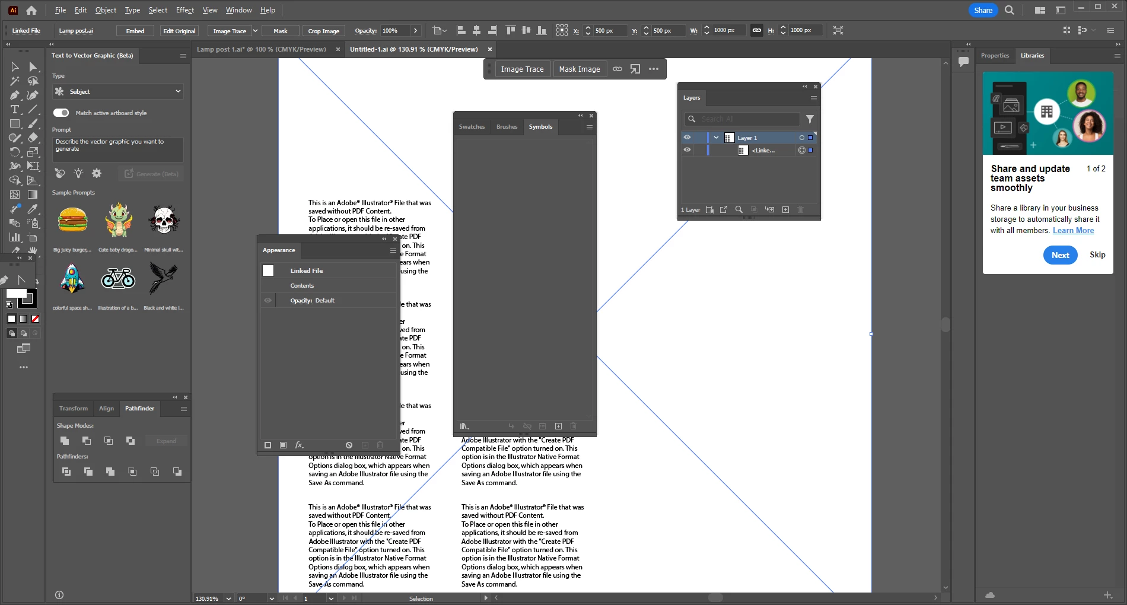
Task: Click New Symbol icon in Symbols panel
Action: coord(558,426)
